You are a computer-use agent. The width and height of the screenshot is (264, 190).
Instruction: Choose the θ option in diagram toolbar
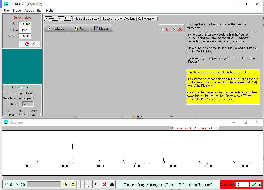[7, 184]
